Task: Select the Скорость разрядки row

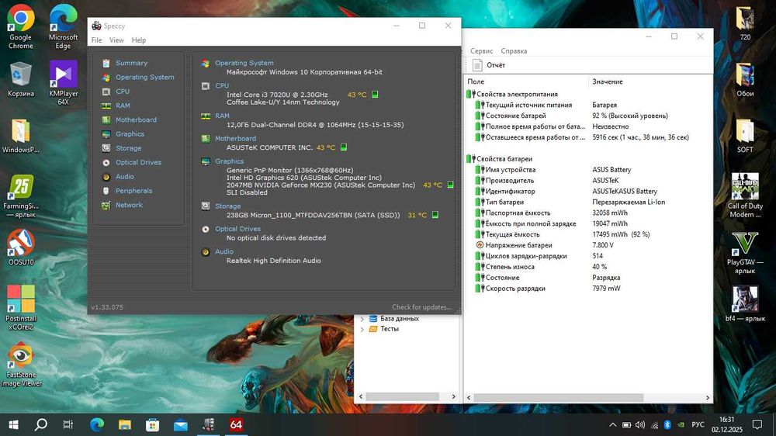Action: pyautogui.click(x=588, y=289)
